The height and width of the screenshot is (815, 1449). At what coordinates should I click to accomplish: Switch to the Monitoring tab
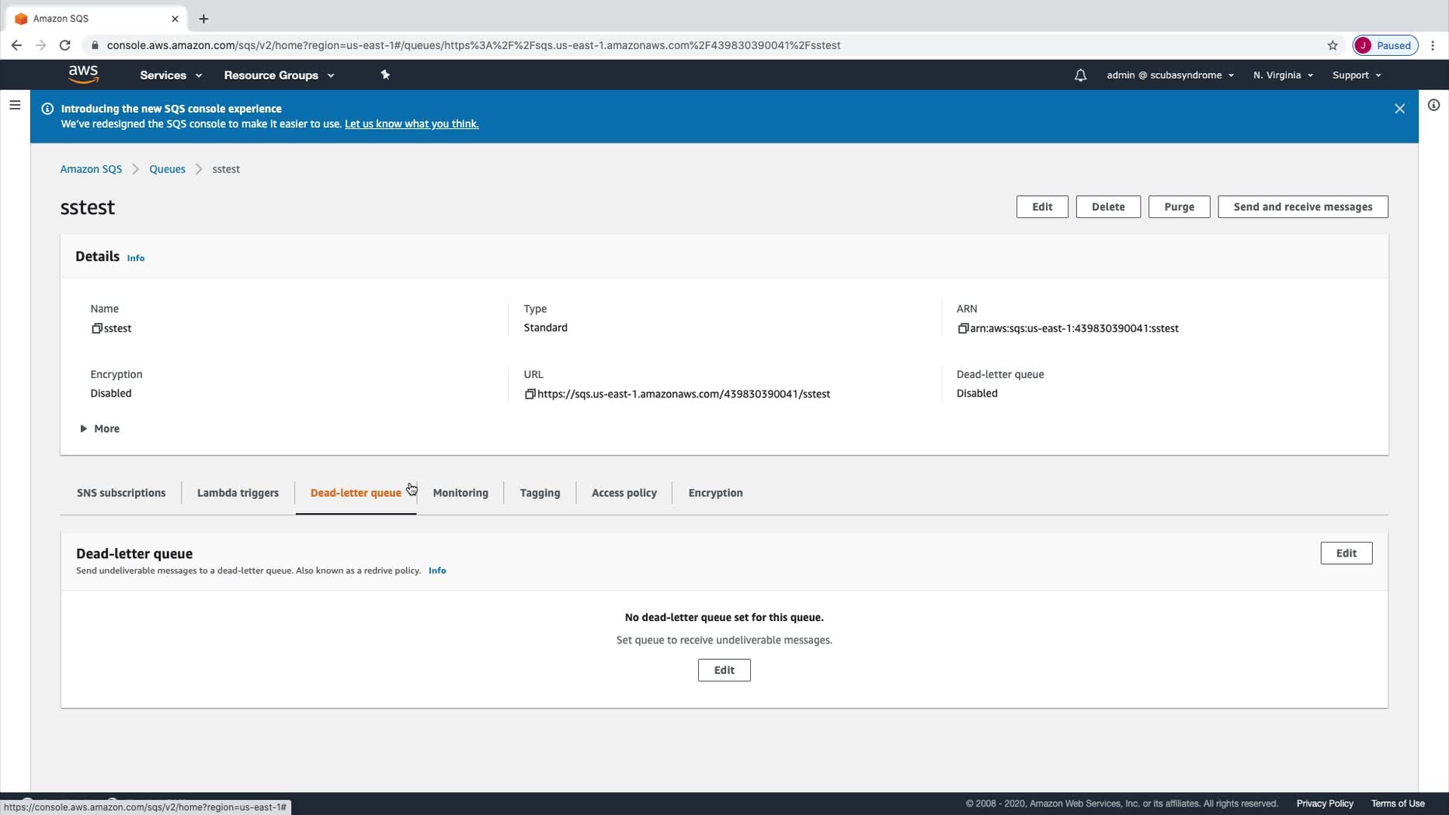tap(460, 493)
